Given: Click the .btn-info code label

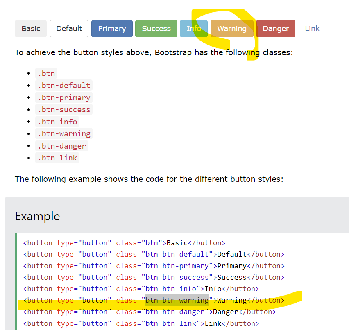Looking at the screenshot, I should pyautogui.click(x=57, y=122).
